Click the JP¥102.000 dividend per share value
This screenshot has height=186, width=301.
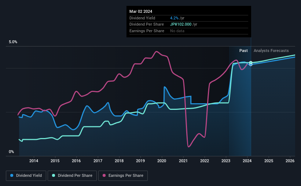pos(181,25)
